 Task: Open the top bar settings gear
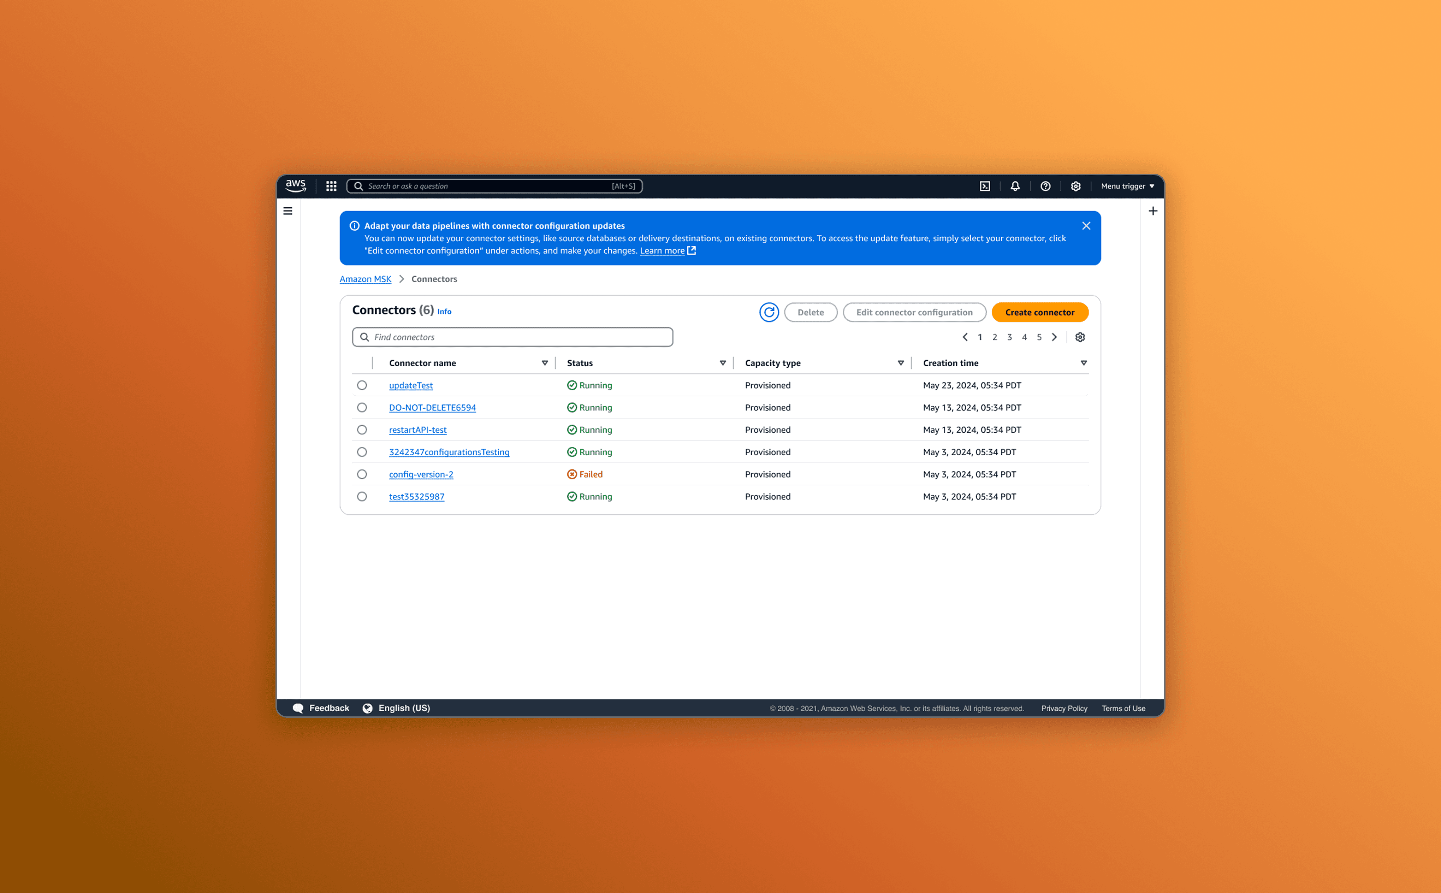point(1075,186)
